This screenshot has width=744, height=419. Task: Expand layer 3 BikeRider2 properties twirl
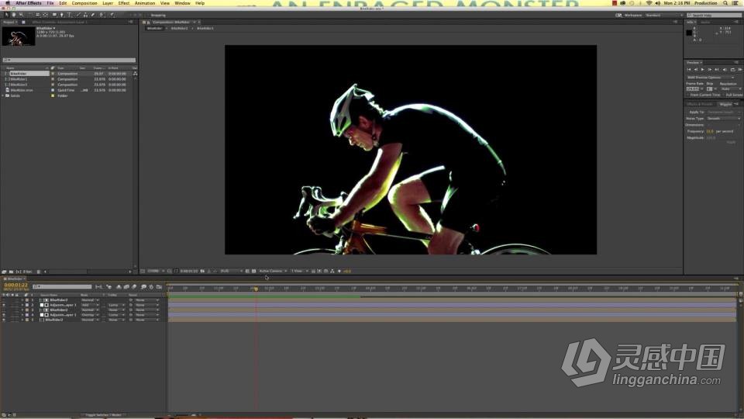(22, 310)
